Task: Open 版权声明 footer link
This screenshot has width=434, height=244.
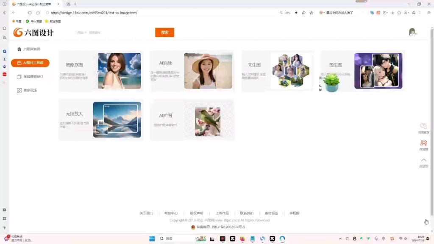Action: (196, 213)
